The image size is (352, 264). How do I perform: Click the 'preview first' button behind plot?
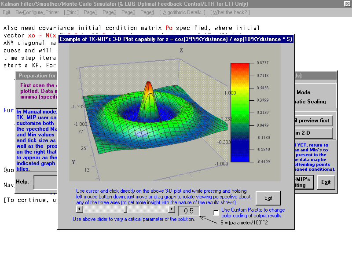tap(313, 121)
